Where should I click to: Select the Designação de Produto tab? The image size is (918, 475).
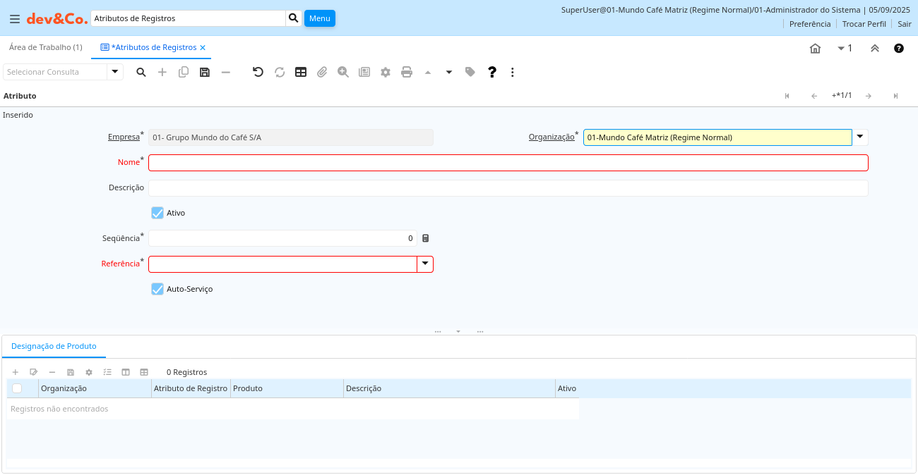[54, 346]
